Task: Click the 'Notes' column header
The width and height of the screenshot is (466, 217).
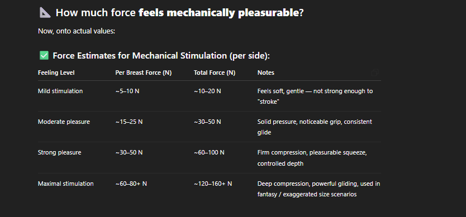Action: (266, 73)
